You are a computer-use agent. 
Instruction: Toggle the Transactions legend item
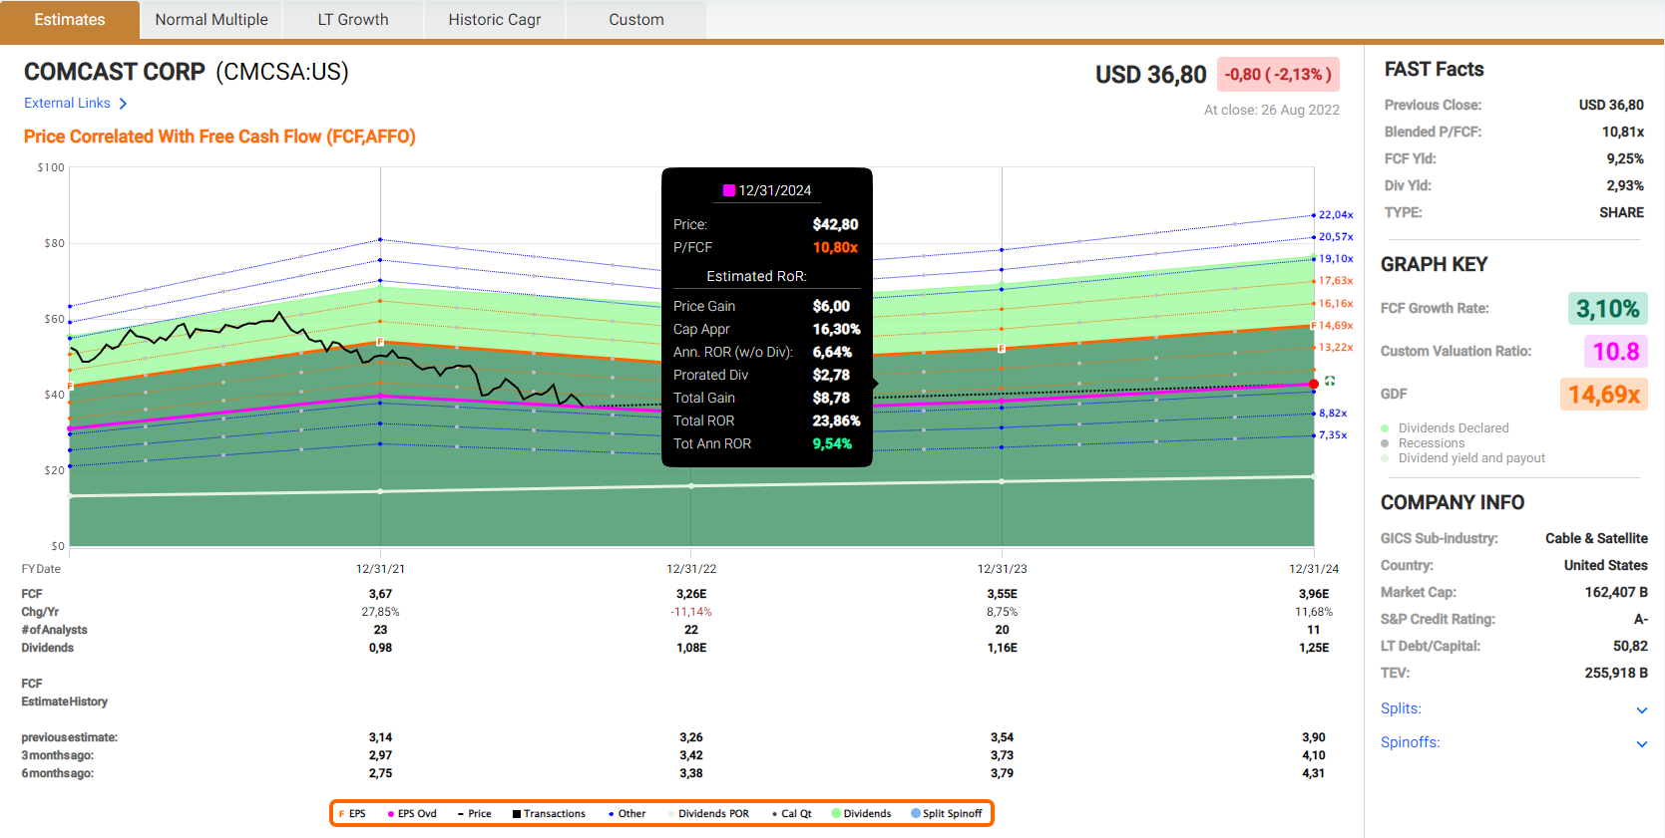point(549,814)
